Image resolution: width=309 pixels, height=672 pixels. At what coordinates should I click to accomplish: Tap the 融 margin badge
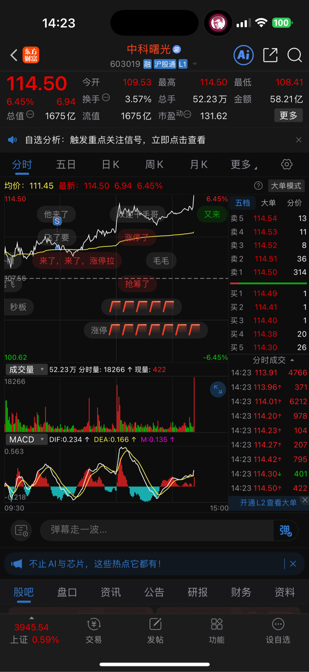tap(147, 64)
